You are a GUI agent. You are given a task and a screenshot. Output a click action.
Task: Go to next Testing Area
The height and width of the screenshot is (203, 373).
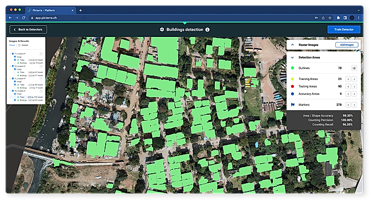point(354,87)
